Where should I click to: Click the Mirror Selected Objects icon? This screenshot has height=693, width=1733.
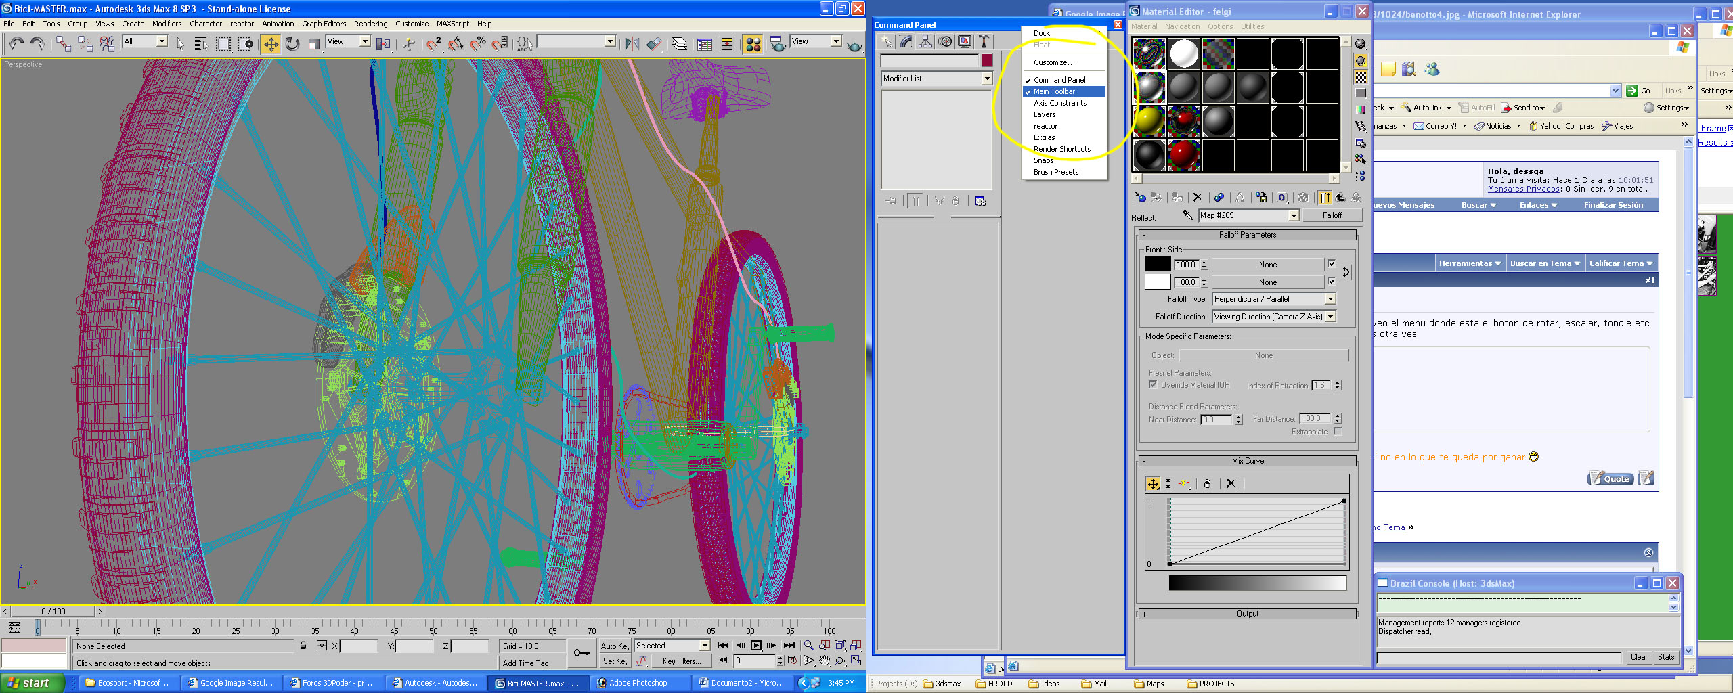[x=632, y=44]
